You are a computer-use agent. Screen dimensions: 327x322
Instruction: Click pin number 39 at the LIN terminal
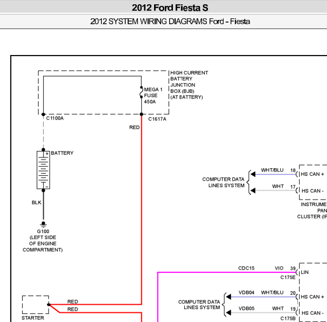point(293,269)
